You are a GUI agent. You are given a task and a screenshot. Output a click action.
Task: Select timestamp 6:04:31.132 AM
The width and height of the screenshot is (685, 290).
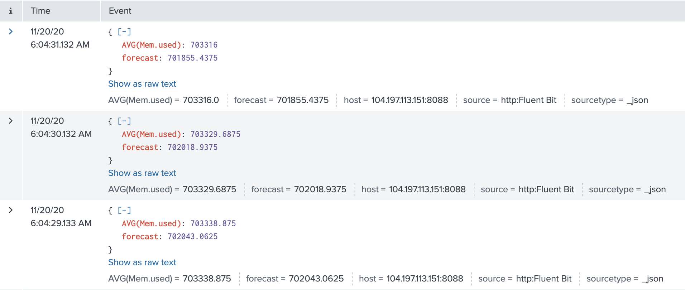coord(60,45)
